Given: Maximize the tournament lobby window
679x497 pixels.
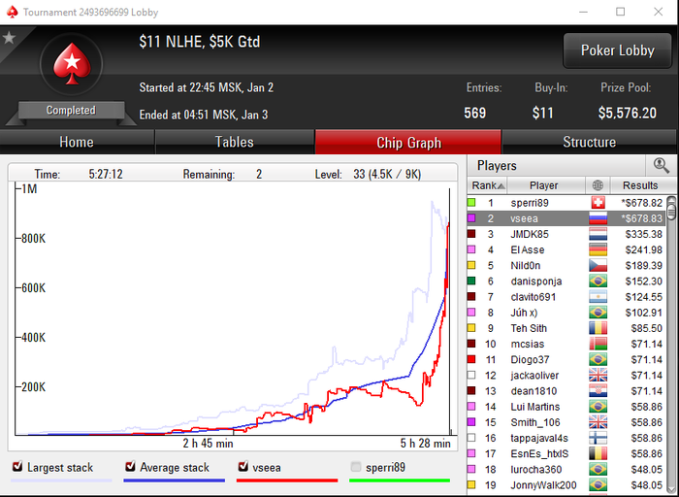Looking at the screenshot, I should point(620,12).
